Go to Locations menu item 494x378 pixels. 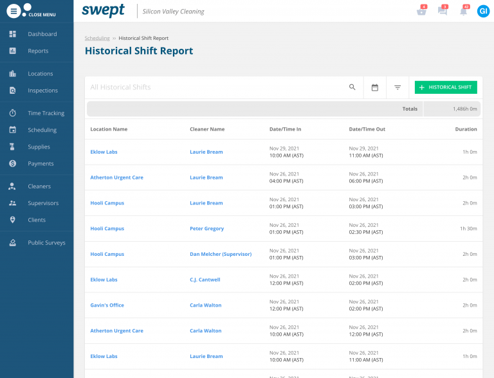41,74
